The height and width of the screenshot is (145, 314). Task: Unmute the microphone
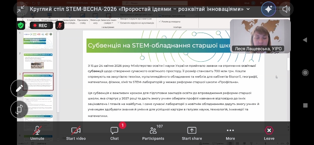(x=37, y=133)
